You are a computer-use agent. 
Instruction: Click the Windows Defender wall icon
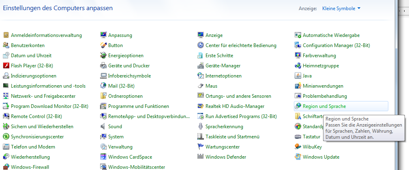tap(201, 157)
